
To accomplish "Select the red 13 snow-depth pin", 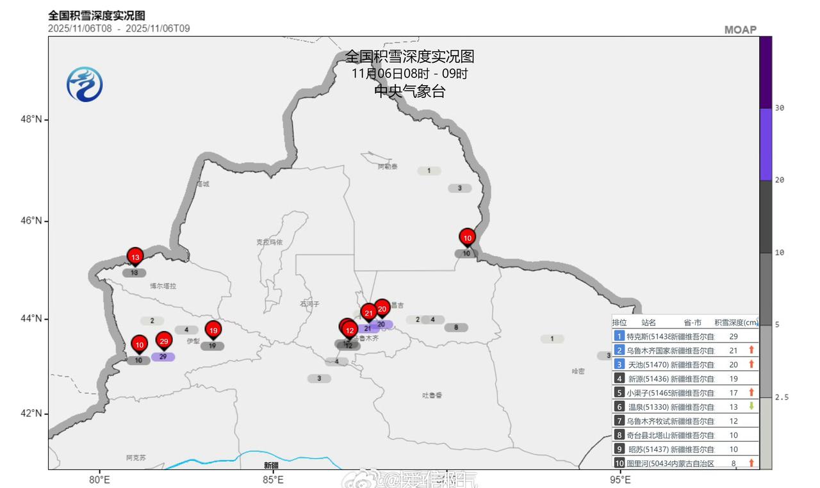I will click(135, 257).
